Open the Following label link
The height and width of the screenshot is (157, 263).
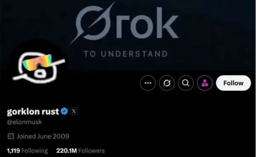point(35,151)
